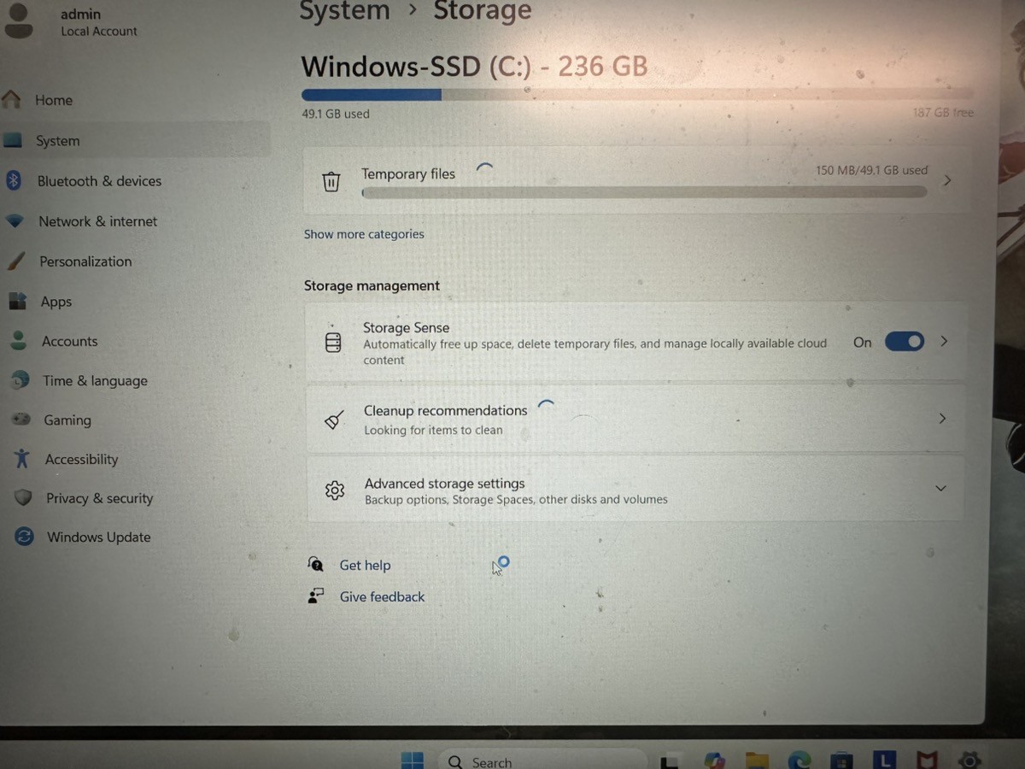Click Show more categories link
This screenshot has width=1025, height=769.
click(364, 234)
